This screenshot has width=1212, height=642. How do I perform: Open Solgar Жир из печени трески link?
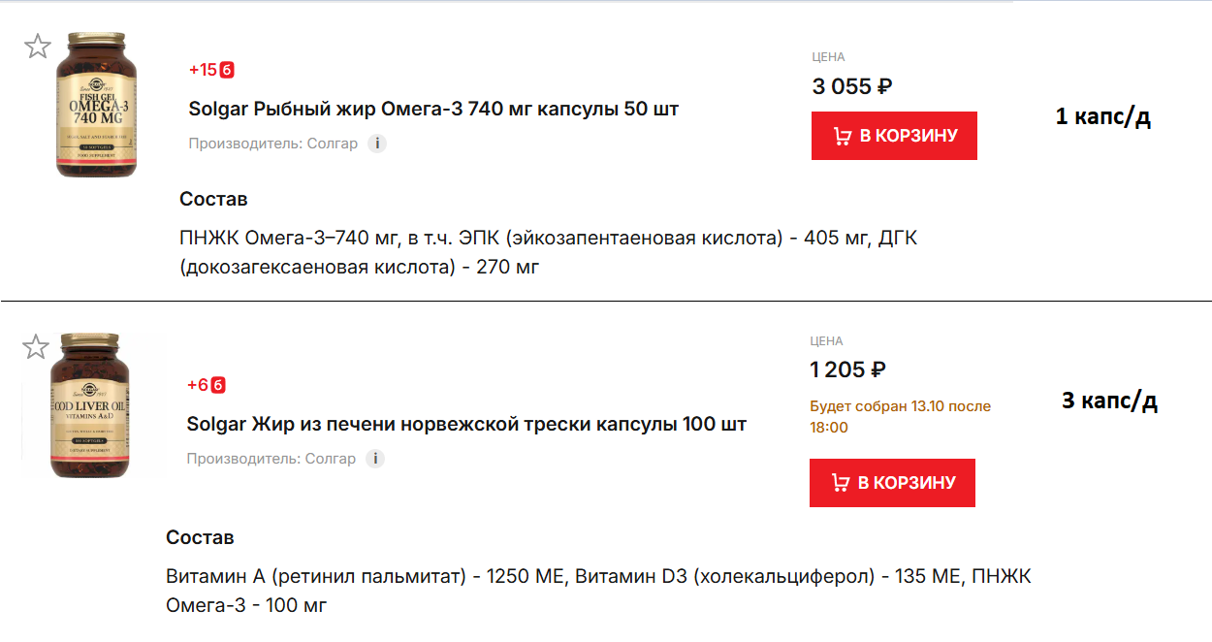(x=466, y=424)
